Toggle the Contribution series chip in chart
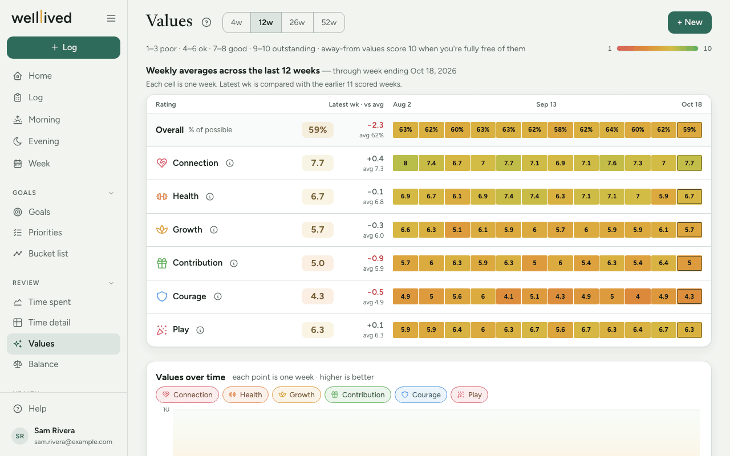 coord(358,395)
